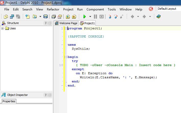The width and height of the screenshot is (181, 113).
Task: Click the Delphi app icon in title bar
Action: pyautogui.click(x=2, y=3)
